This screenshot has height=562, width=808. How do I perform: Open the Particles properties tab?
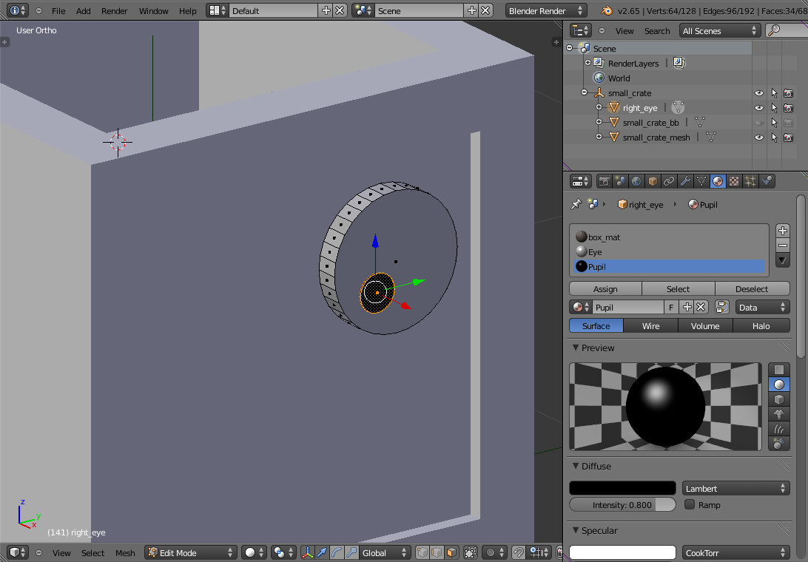click(x=750, y=181)
